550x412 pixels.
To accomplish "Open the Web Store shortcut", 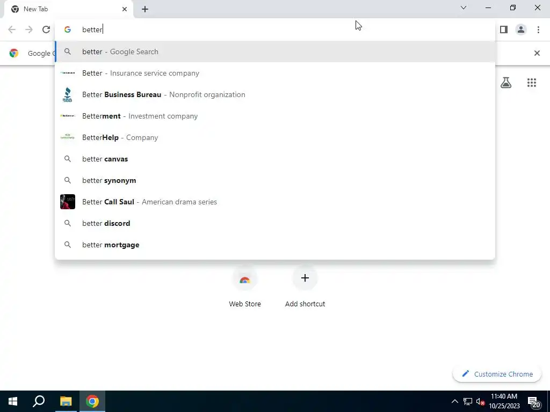I will (245, 288).
